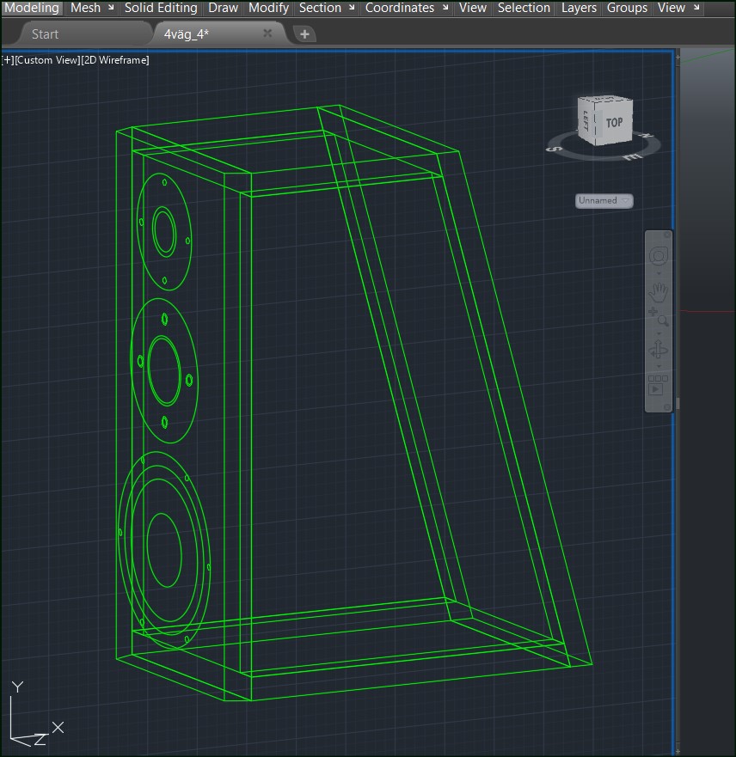This screenshot has width=736, height=757.
Task: Click the TOP face of the ViewCube
Action: (x=614, y=123)
